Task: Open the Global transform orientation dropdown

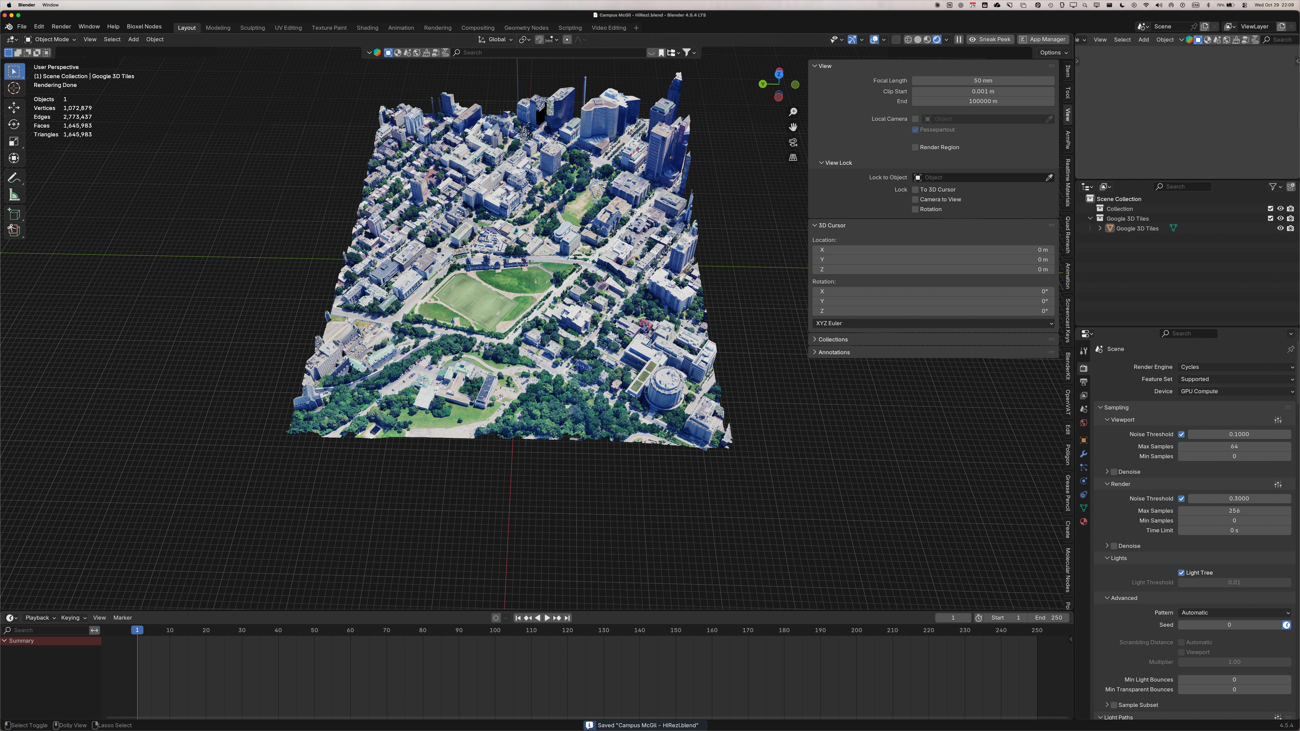Action: click(496, 39)
